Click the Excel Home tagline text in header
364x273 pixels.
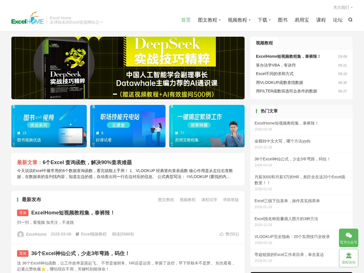[76, 20]
